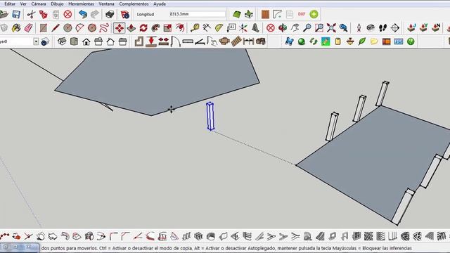Select the pink Eraser tool

coord(28,28)
